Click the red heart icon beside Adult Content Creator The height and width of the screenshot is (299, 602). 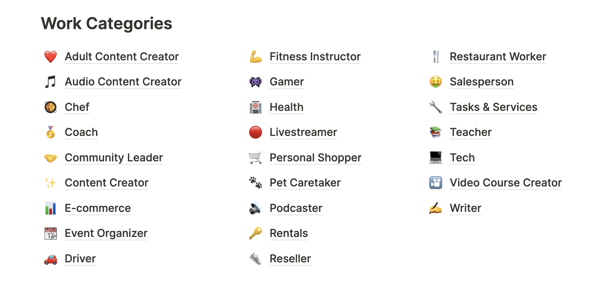pos(51,57)
